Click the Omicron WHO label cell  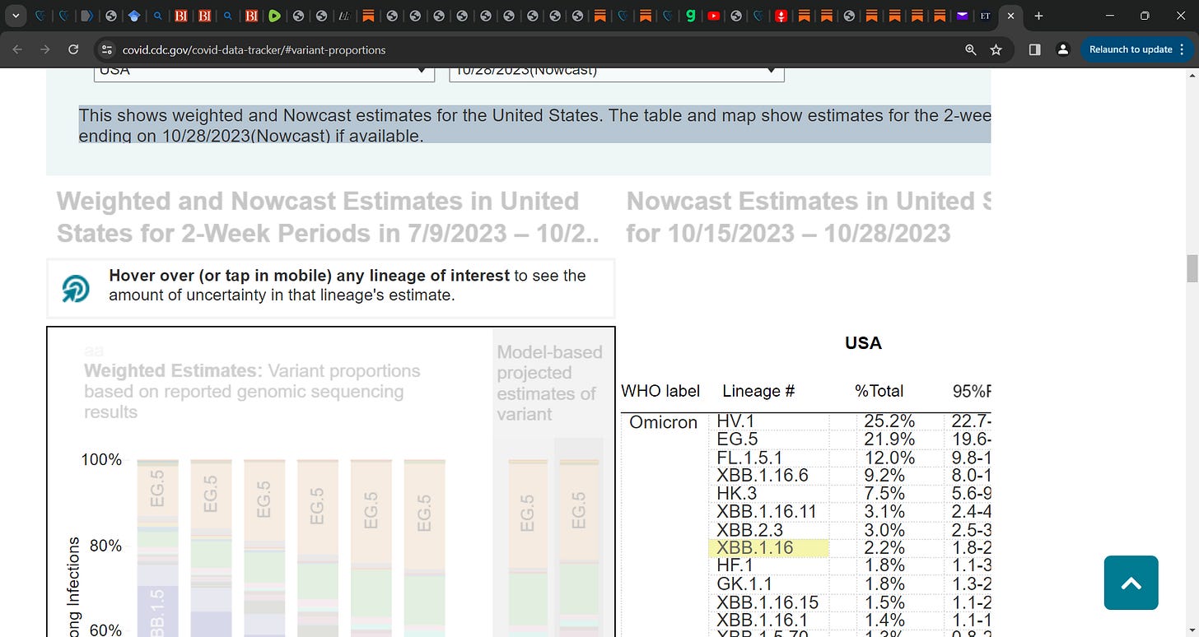click(663, 422)
